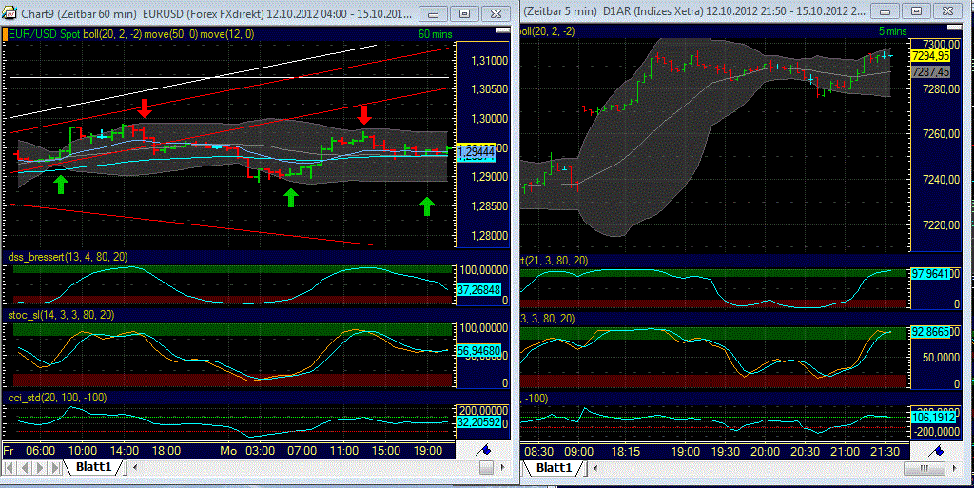Click the D1AR horizontal scrollbar right arrow
This screenshot has width=974, height=488.
(x=954, y=468)
